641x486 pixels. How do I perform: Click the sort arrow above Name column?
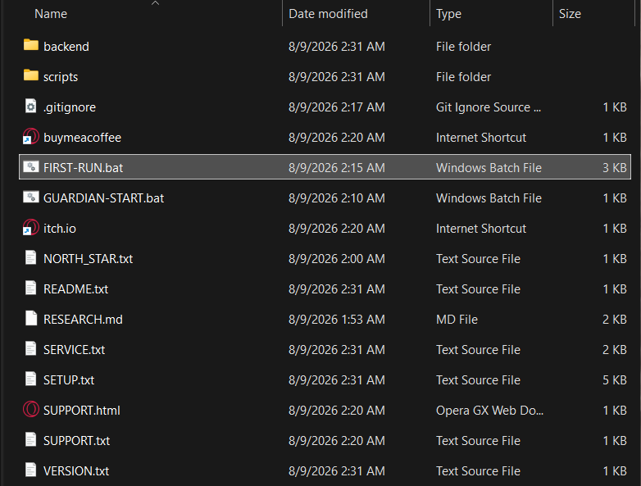point(155,3)
